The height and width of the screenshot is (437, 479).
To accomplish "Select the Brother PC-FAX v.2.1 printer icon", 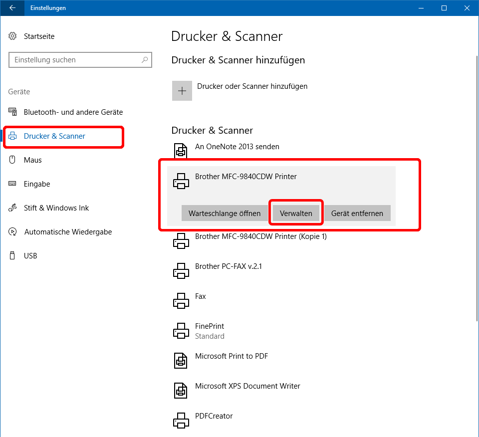I will coord(181,270).
